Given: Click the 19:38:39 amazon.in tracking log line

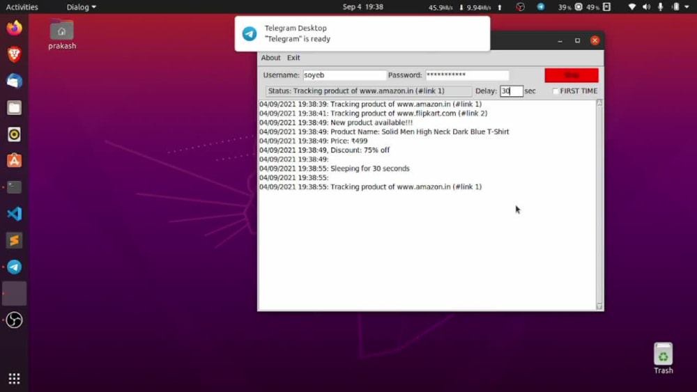Looking at the screenshot, I should [x=370, y=104].
